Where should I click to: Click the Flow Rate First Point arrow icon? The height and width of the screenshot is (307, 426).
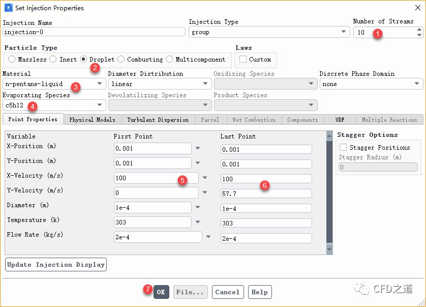point(208,237)
